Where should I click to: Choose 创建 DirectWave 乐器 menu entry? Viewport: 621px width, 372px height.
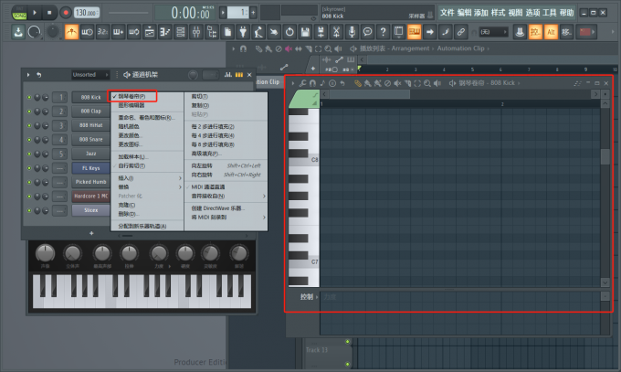(x=226, y=208)
